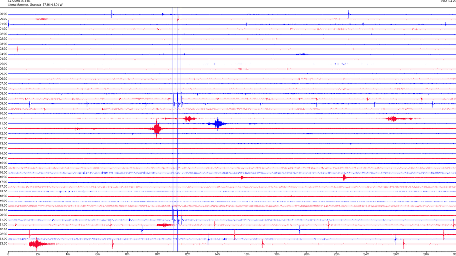
Task: Click the 6m tick on the minute axis
Action: click(x=98, y=254)
